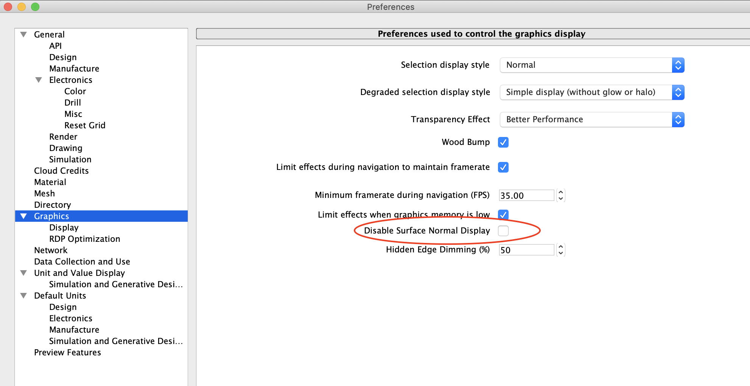The width and height of the screenshot is (750, 386).
Task: Enable Disable Surface Normal Display checkbox
Action: [x=503, y=231]
